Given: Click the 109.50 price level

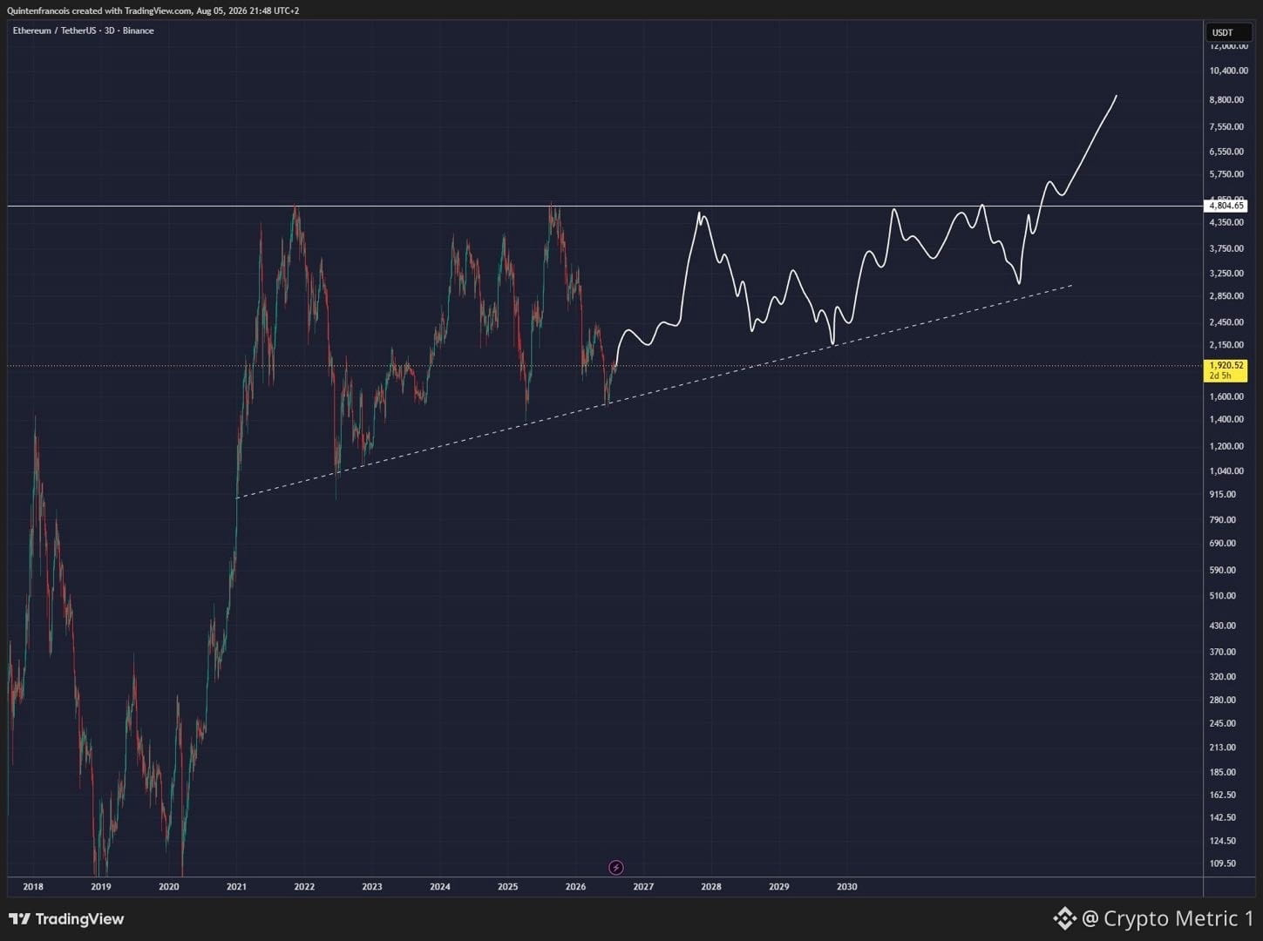Looking at the screenshot, I should 1222,863.
